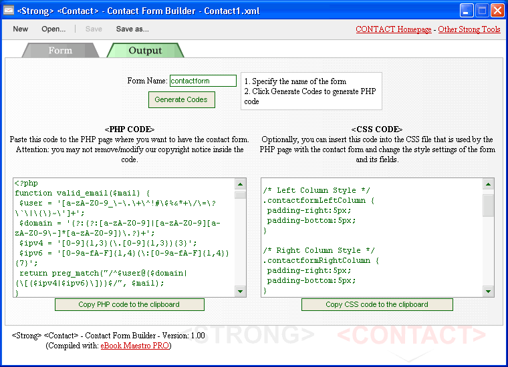
Task: Switch to the Form tab
Action: pos(60,51)
